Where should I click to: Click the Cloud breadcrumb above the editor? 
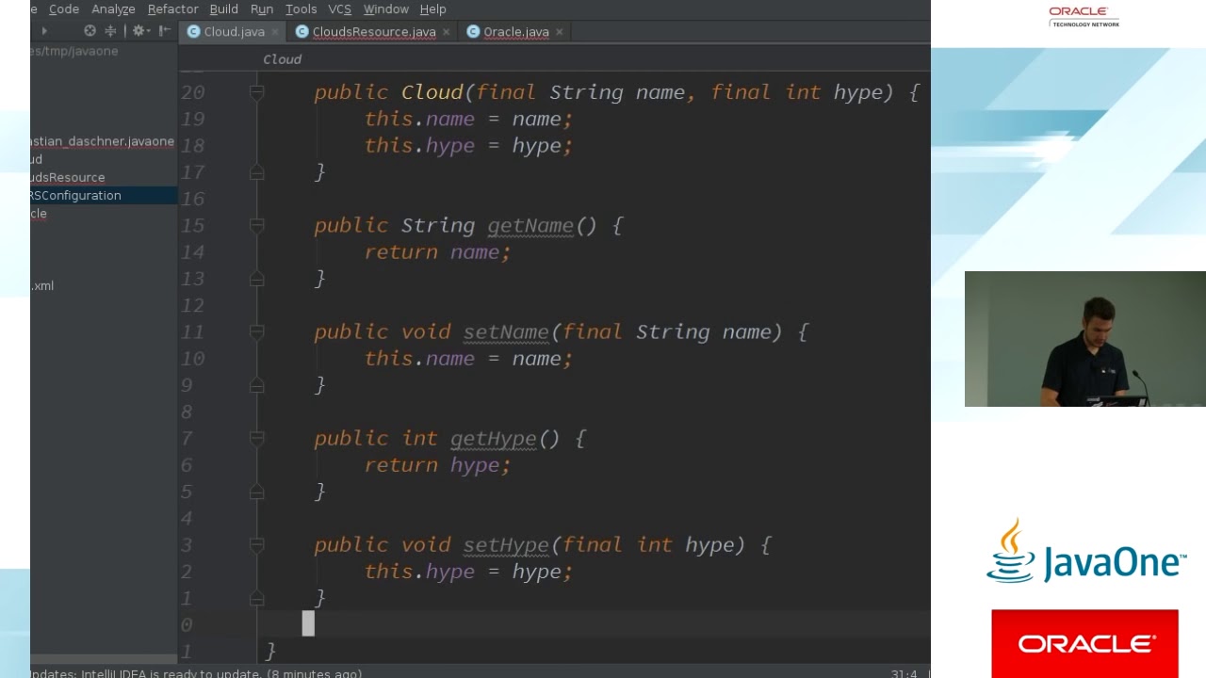tap(282, 59)
